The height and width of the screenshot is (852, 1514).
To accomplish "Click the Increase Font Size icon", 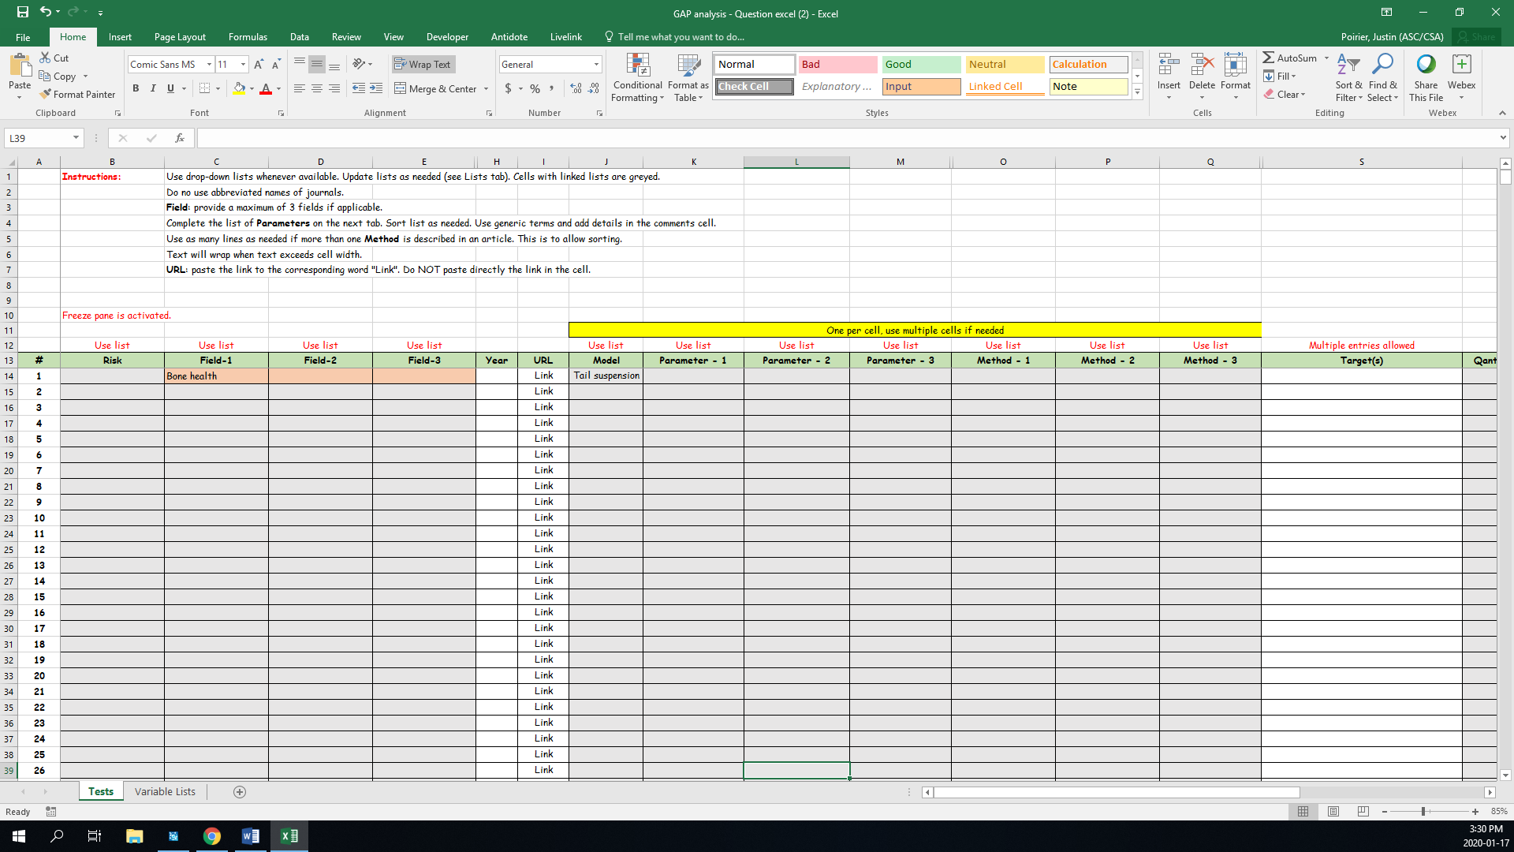I will click(259, 65).
